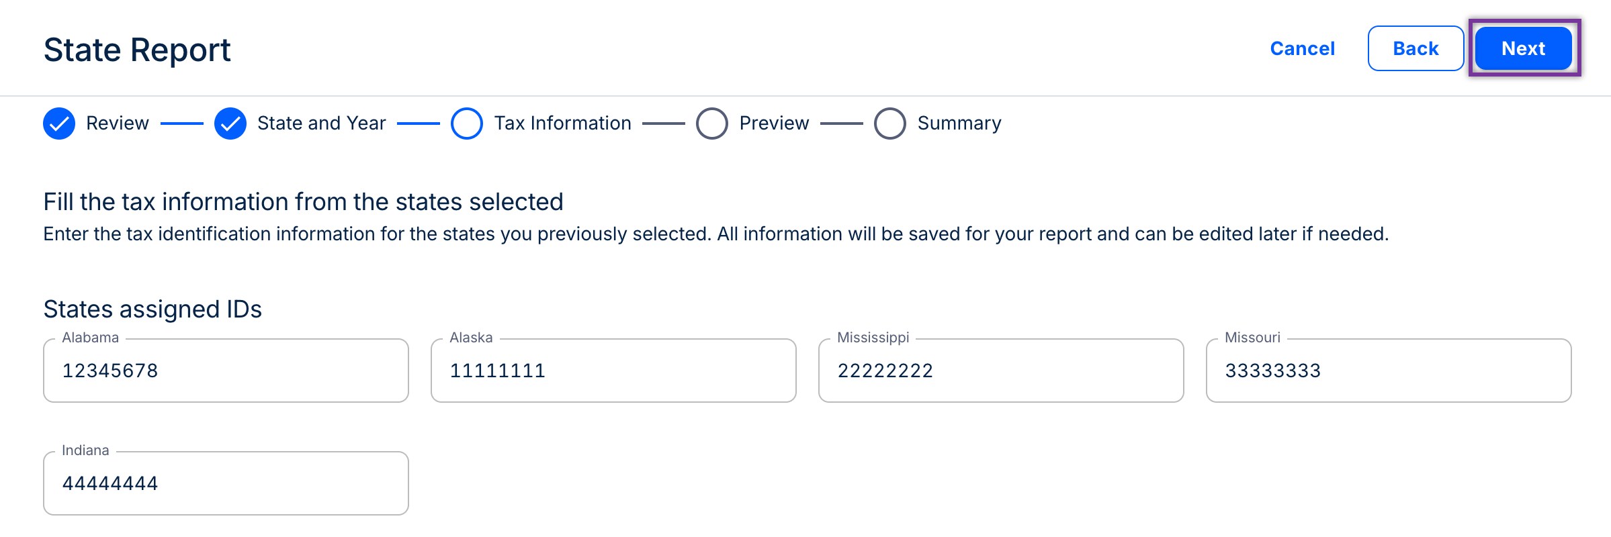This screenshot has width=1611, height=537.
Task: Click the States assigned IDs heading
Action: (153, 309)
